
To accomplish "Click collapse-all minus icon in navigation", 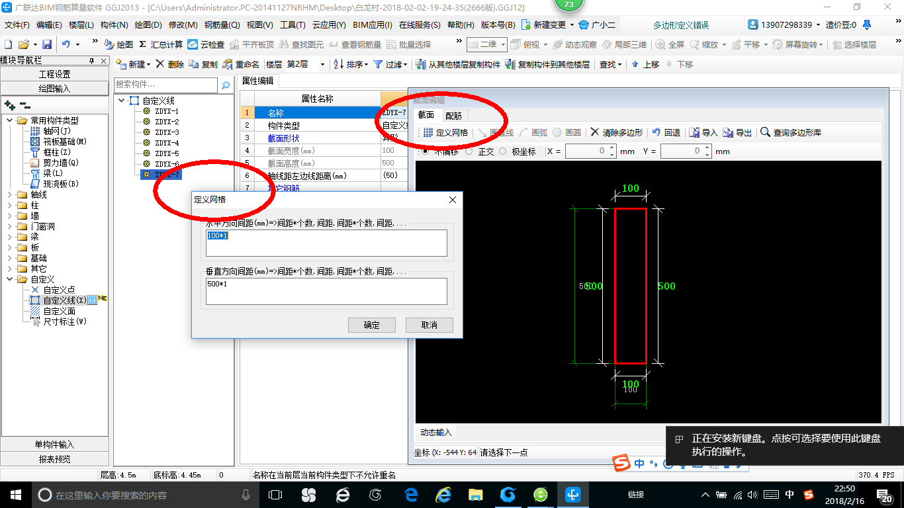I will [x=24, y=105].
